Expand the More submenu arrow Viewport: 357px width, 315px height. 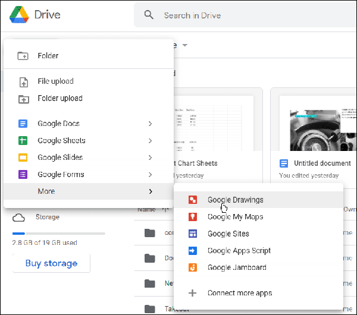(x=151, y=191)
